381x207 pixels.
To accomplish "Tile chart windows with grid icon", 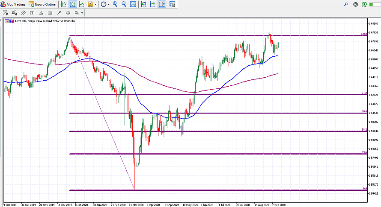I will [134, 4].
